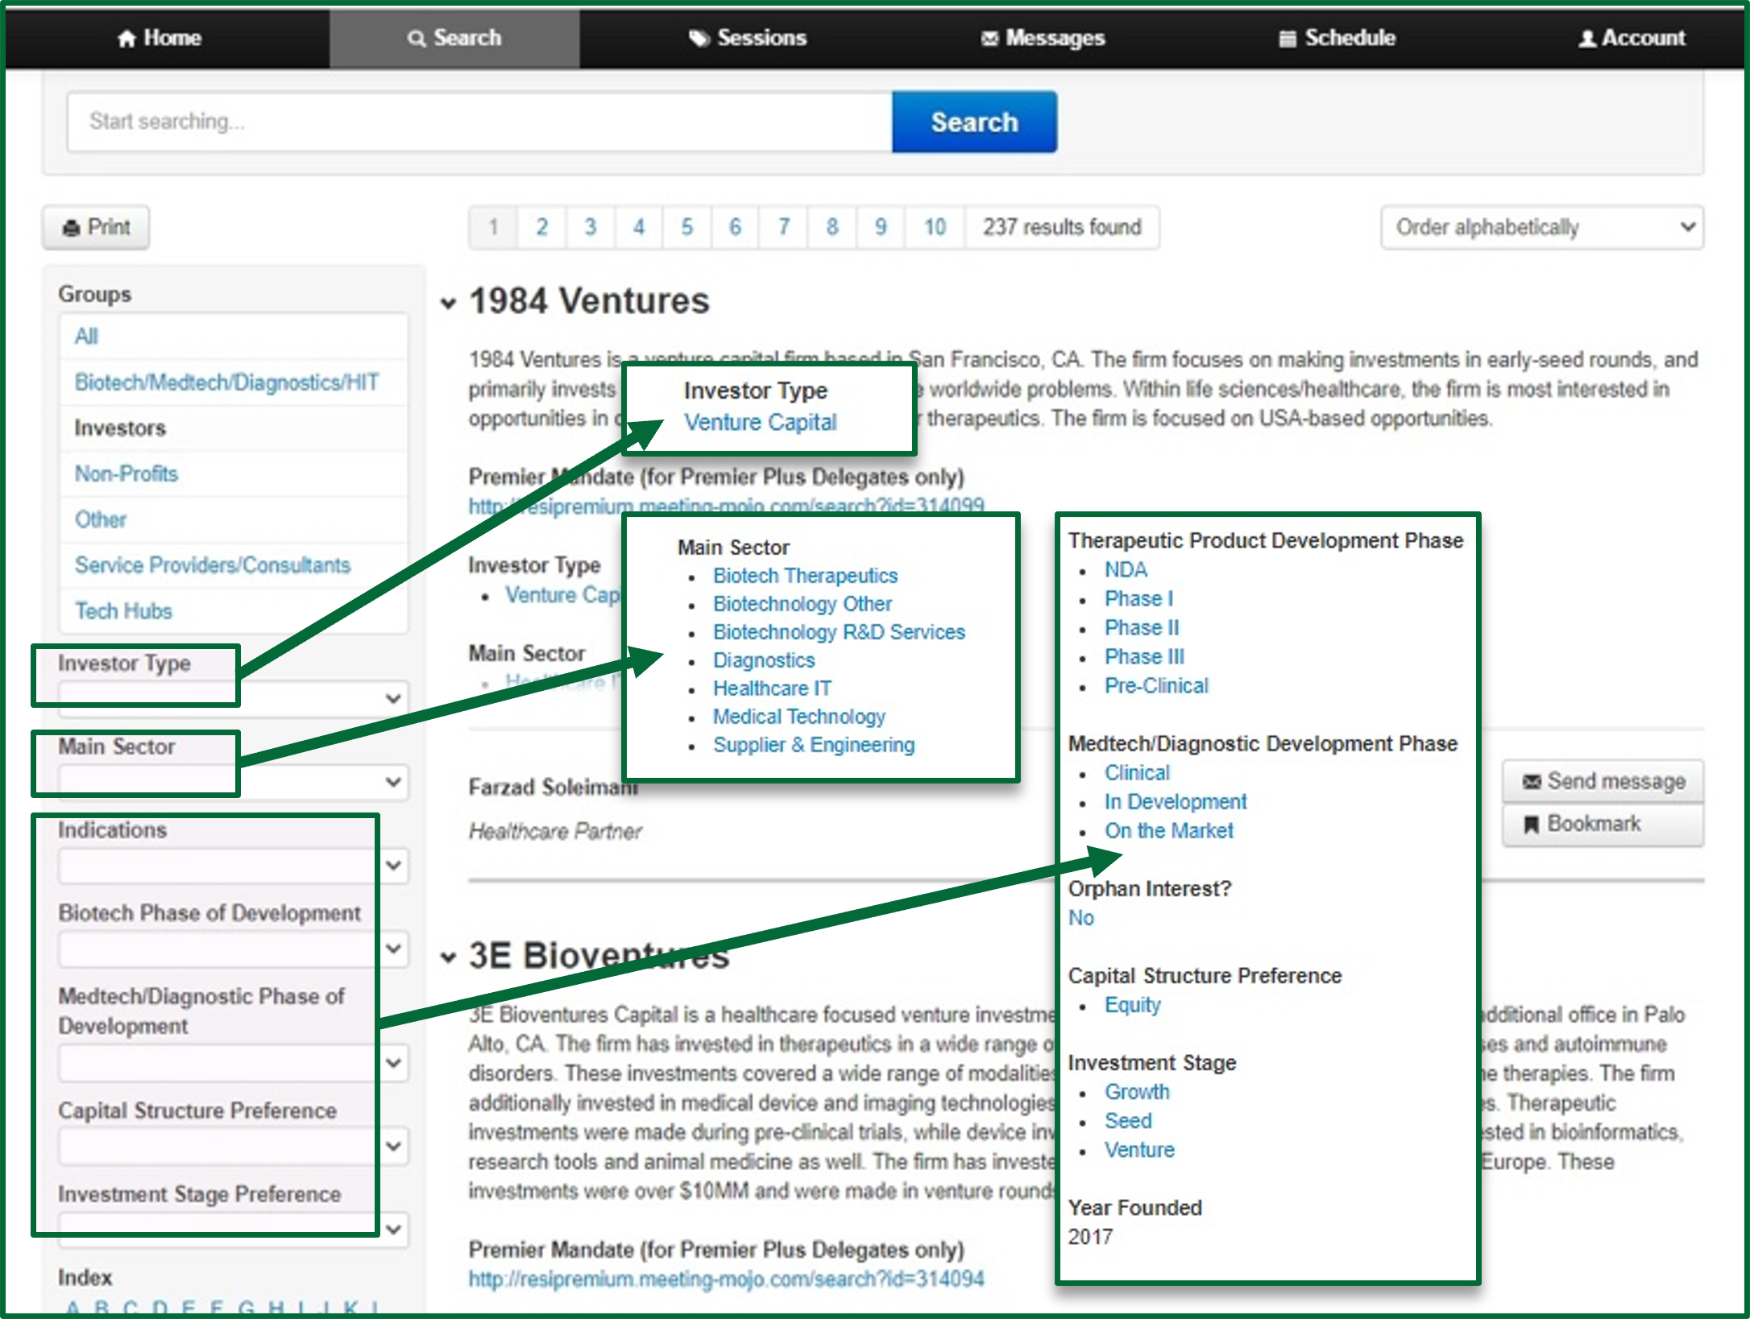Click the Home tab in the top navigation bar
This screenshot has width=1750, height=1319.
[x=160, y=38]
